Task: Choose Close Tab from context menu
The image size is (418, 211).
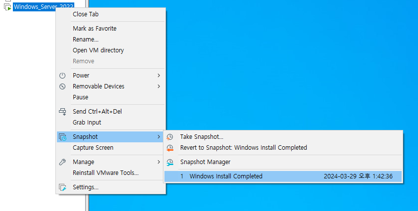Action: (x=110, y=14)
